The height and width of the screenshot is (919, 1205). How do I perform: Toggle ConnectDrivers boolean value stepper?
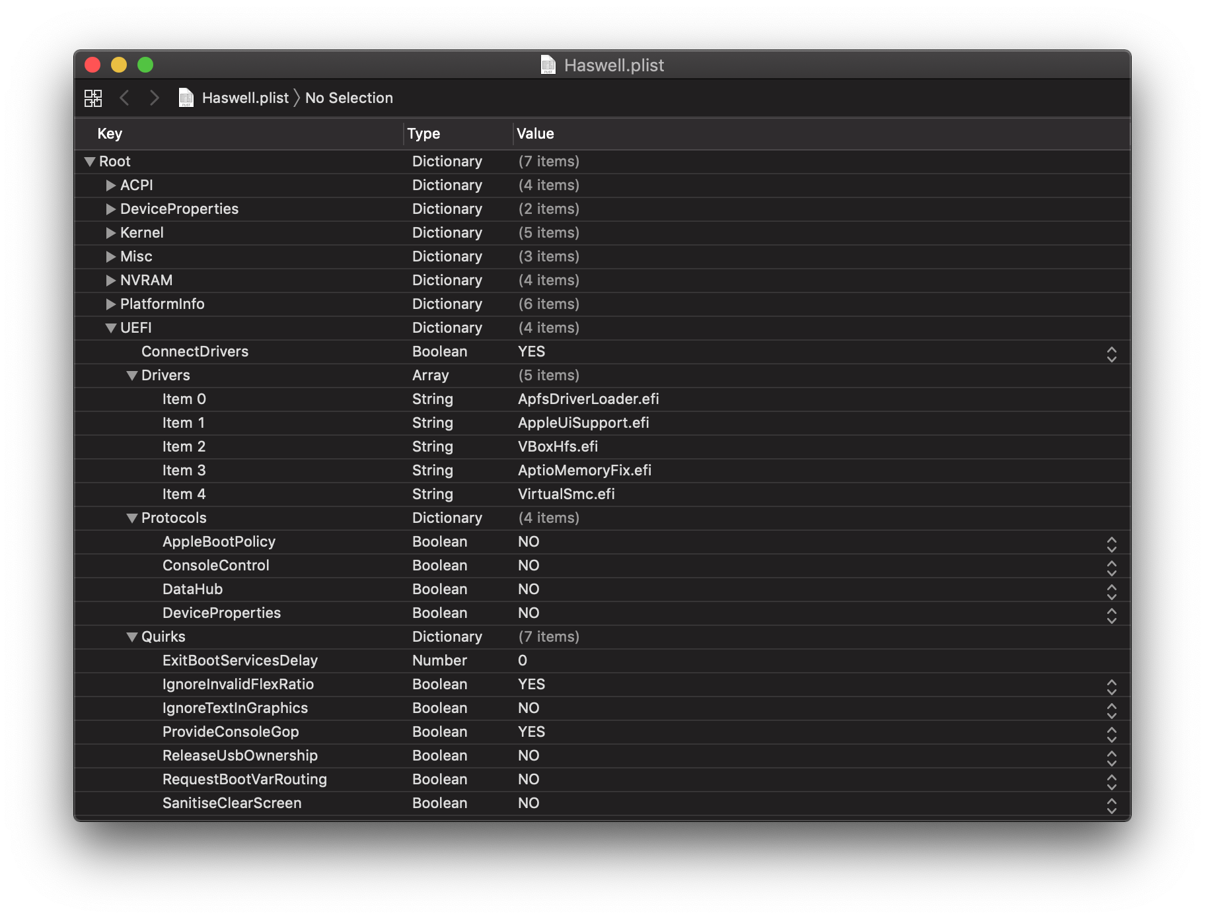tap(1112, 355)
